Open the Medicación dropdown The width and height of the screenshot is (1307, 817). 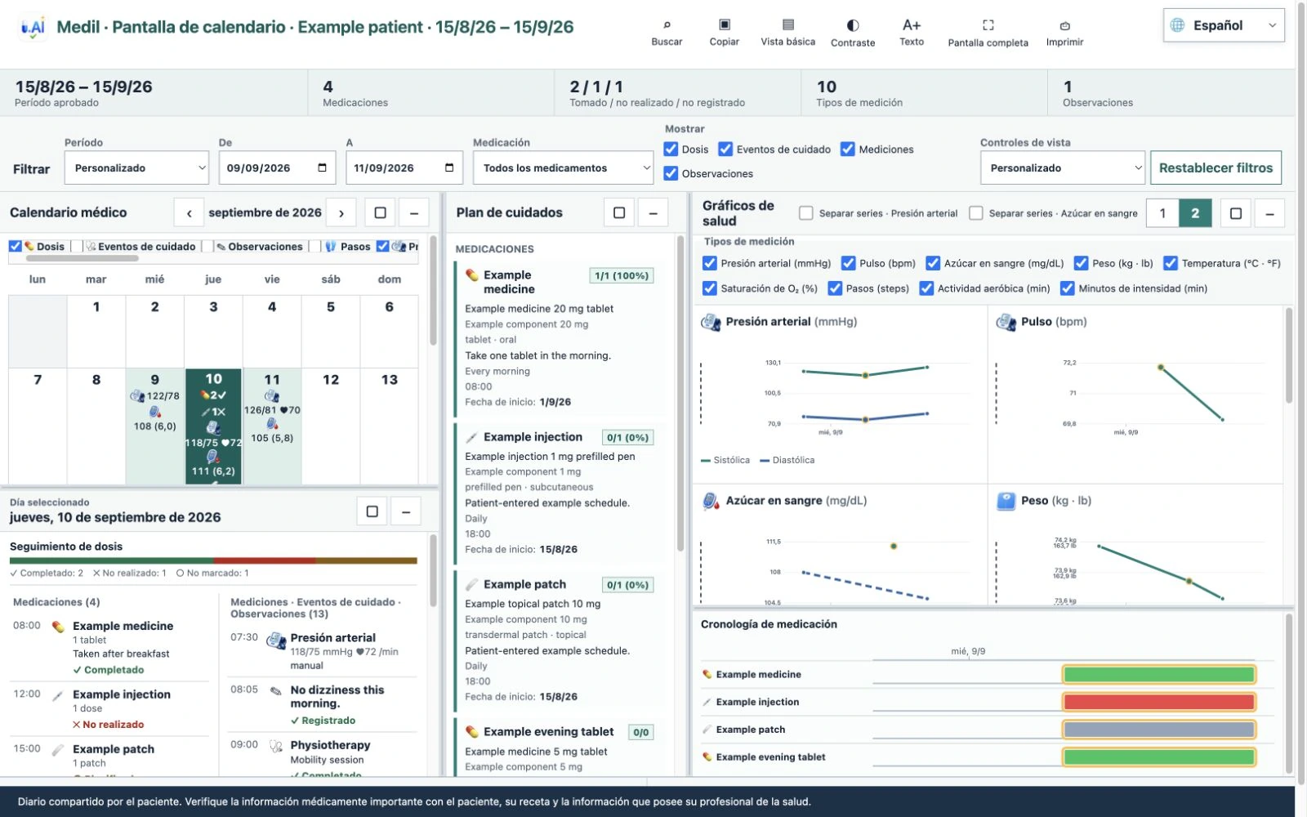pos(563,167)
